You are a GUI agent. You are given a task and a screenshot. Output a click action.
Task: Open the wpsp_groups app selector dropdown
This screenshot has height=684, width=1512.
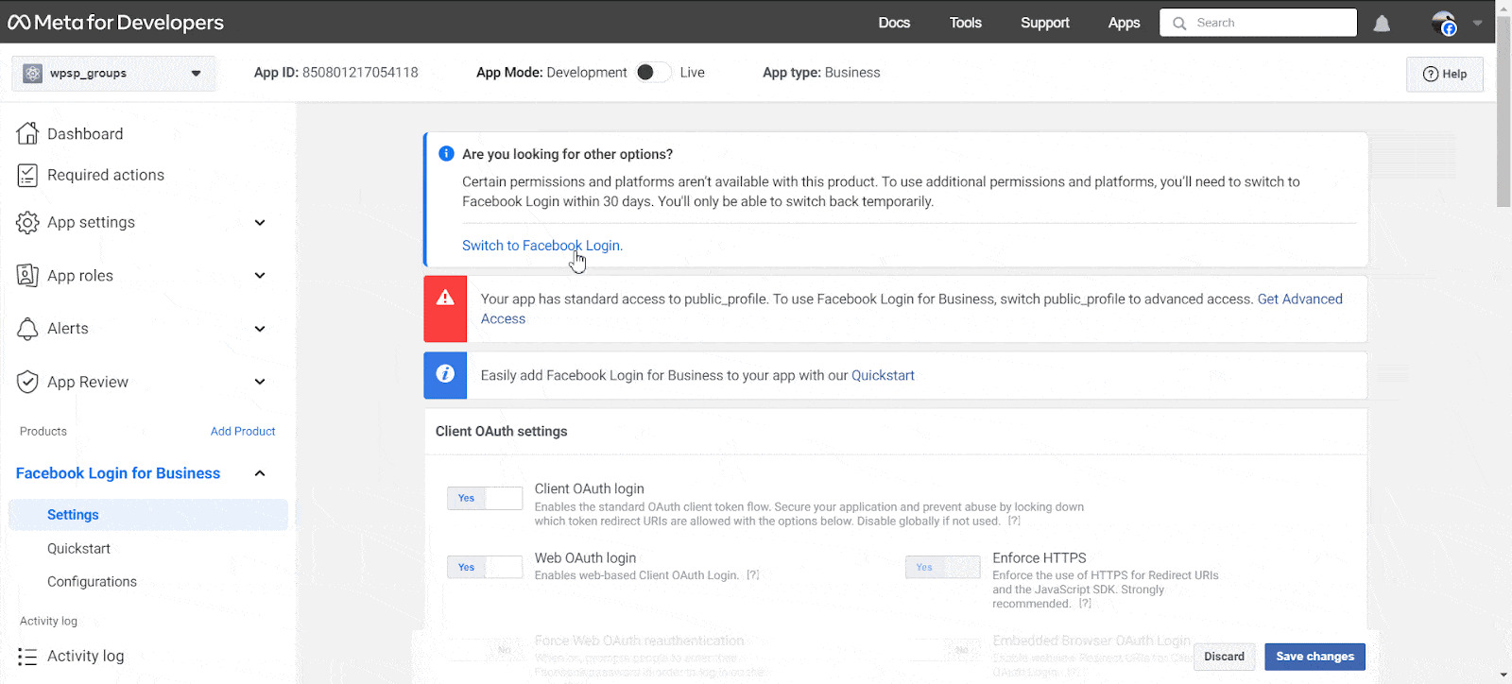point(113,74)
